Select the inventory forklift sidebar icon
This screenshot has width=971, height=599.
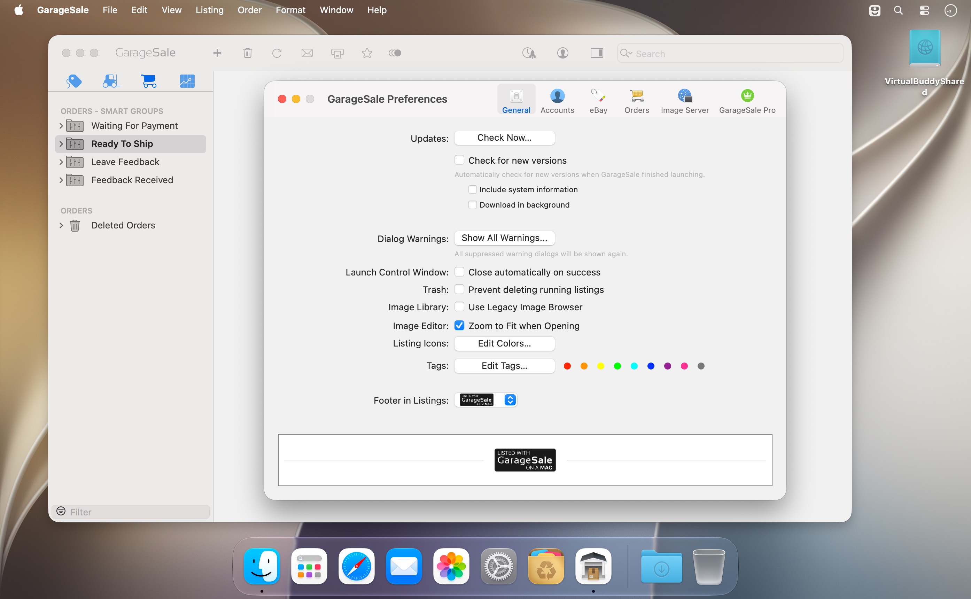[111, 81]
